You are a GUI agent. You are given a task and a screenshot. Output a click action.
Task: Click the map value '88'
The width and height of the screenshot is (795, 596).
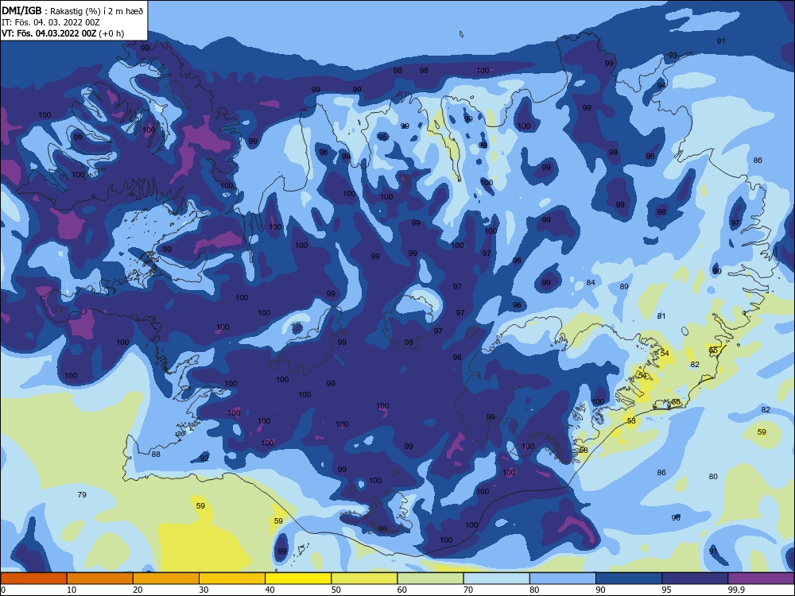pos(156,454)
